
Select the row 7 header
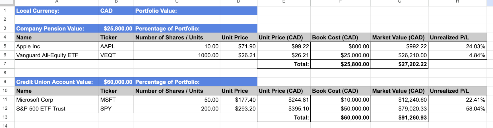click(x=5, y=64)
